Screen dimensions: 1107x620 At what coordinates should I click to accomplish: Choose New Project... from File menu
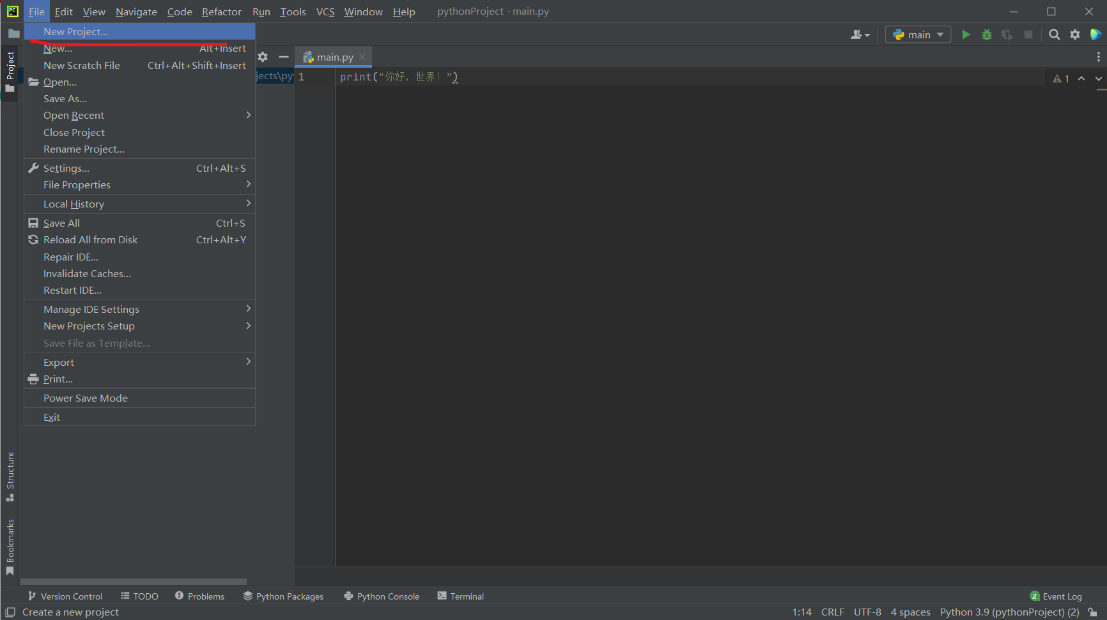139,31
